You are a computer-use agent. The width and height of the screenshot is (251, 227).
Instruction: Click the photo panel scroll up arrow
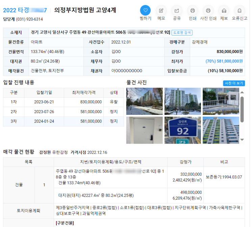point(242,92)
